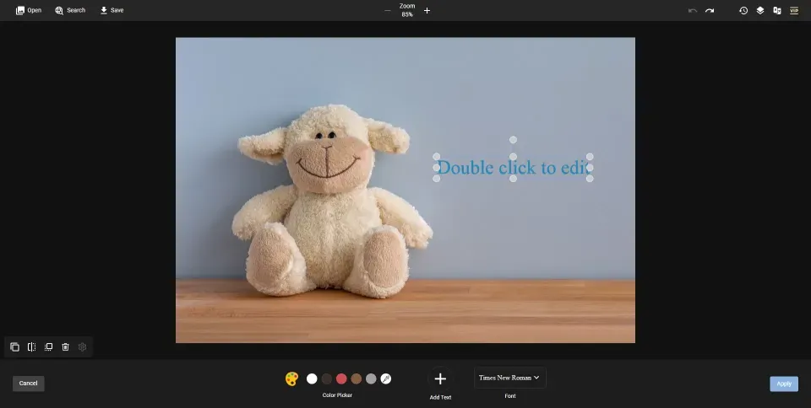Redo the last action
The image size is (811, 408).
pos(710,10)
